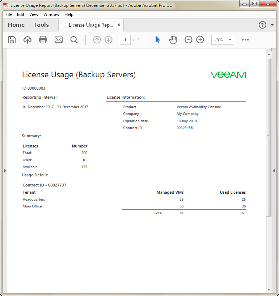Switch to the Tools tab
279x296 pixels.
(x=41, y=25)
